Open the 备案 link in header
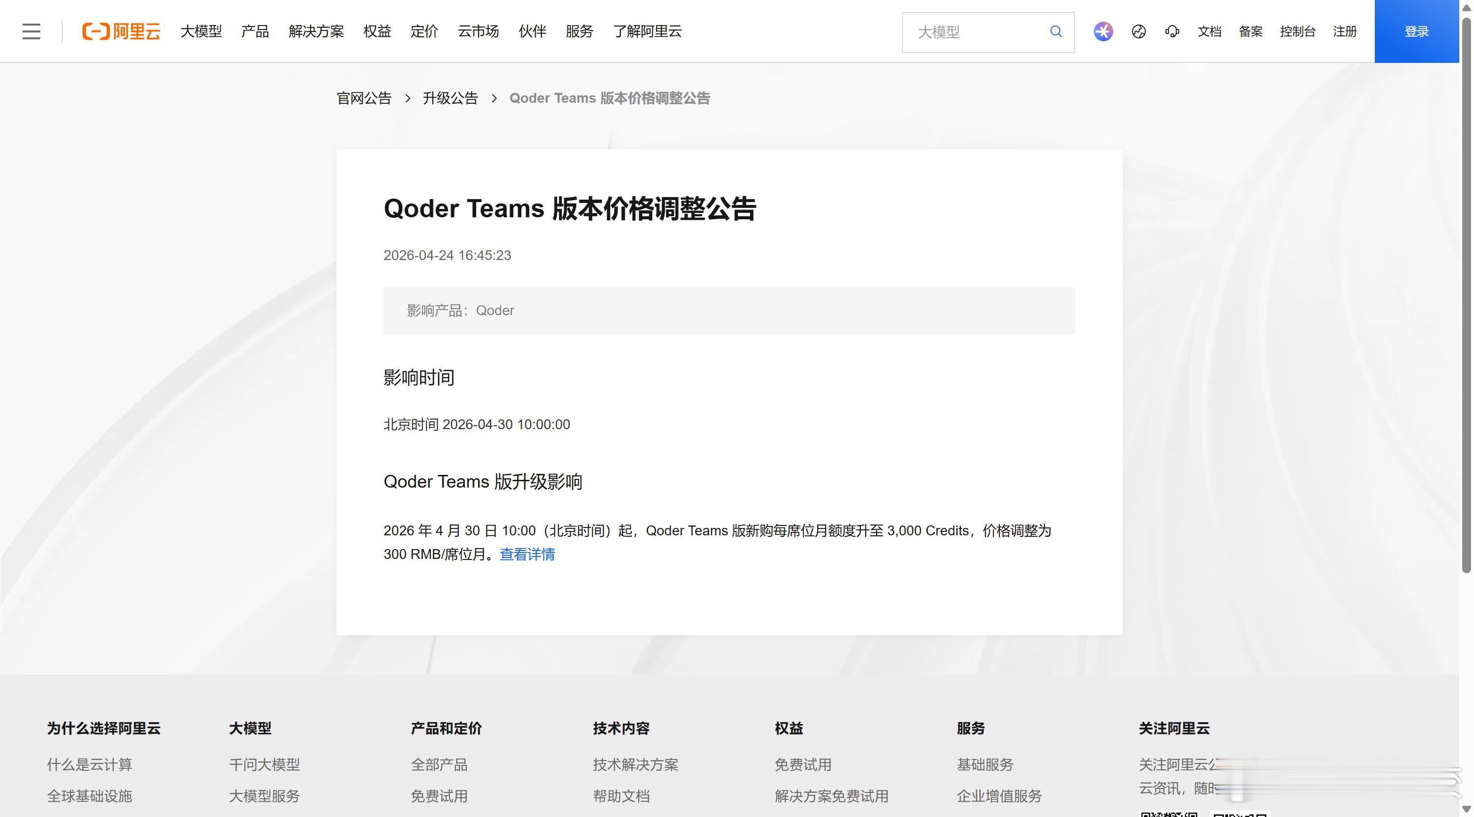 pos(1250,31)
